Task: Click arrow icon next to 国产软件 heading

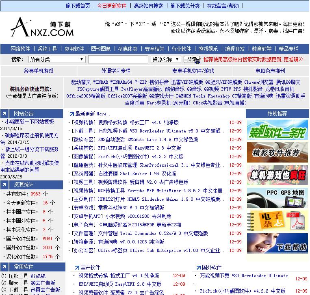Action: pos(77,268)
